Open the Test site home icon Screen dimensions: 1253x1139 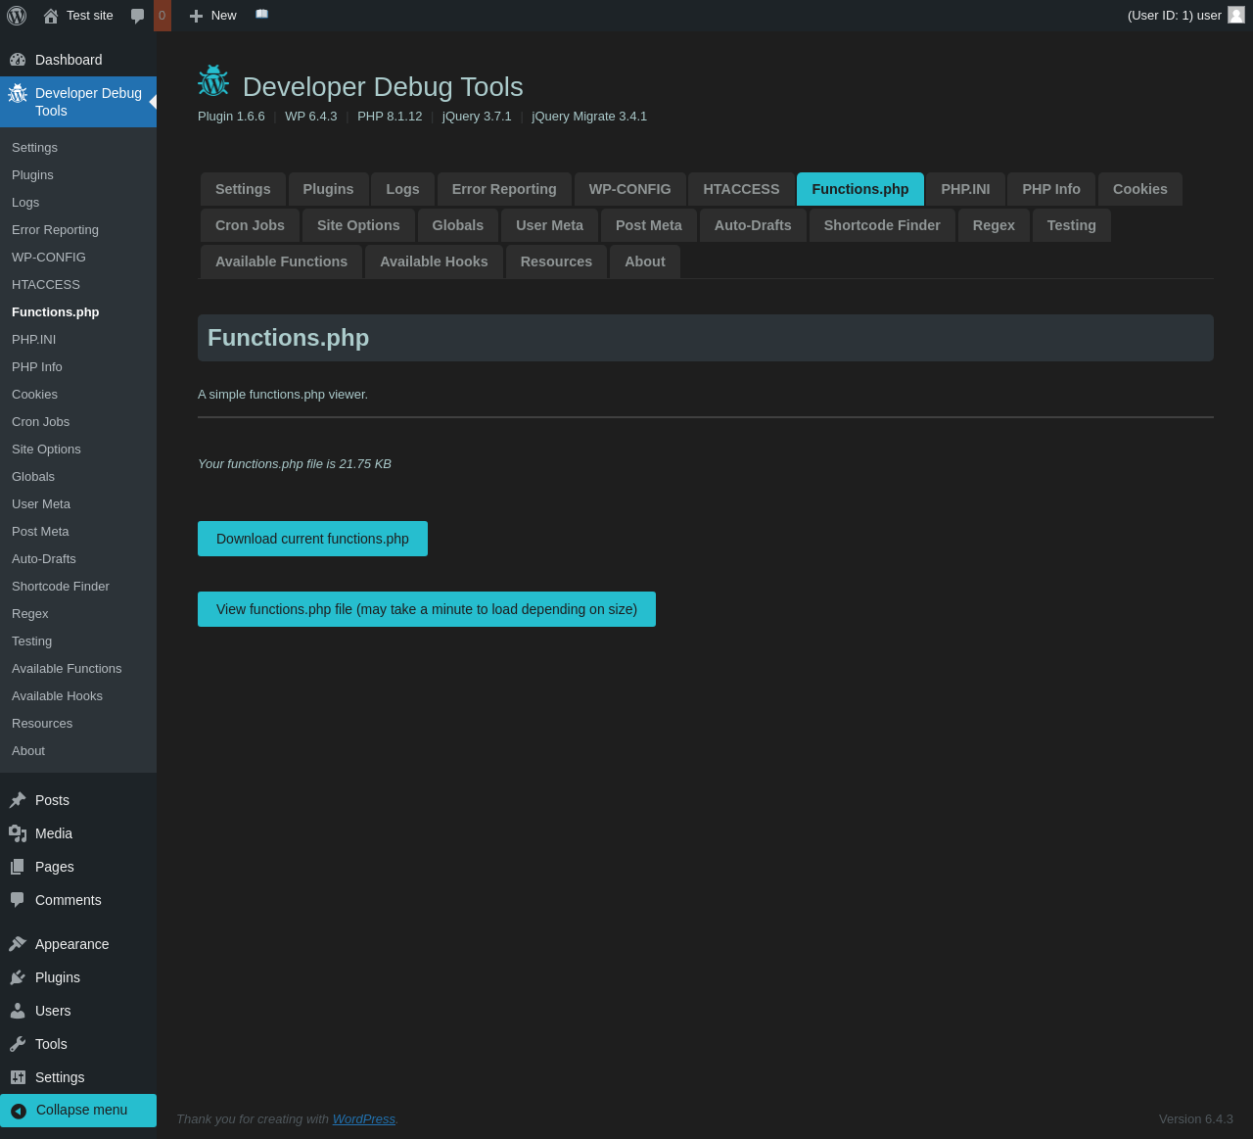coord(51,16)
